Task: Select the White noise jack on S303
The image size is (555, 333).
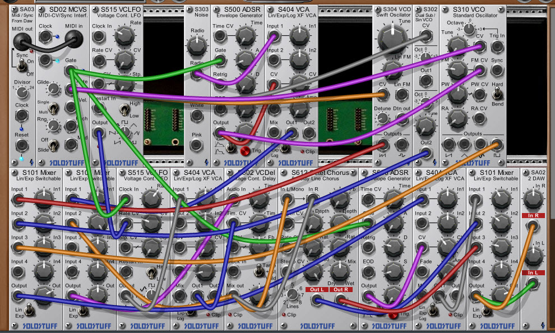Action: [197, 115]
